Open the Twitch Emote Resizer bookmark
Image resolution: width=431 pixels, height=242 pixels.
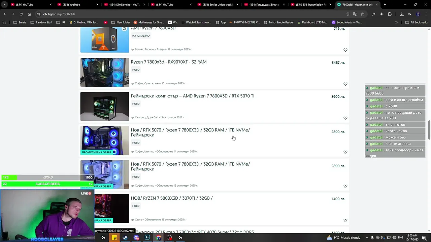tap(279, 22)
